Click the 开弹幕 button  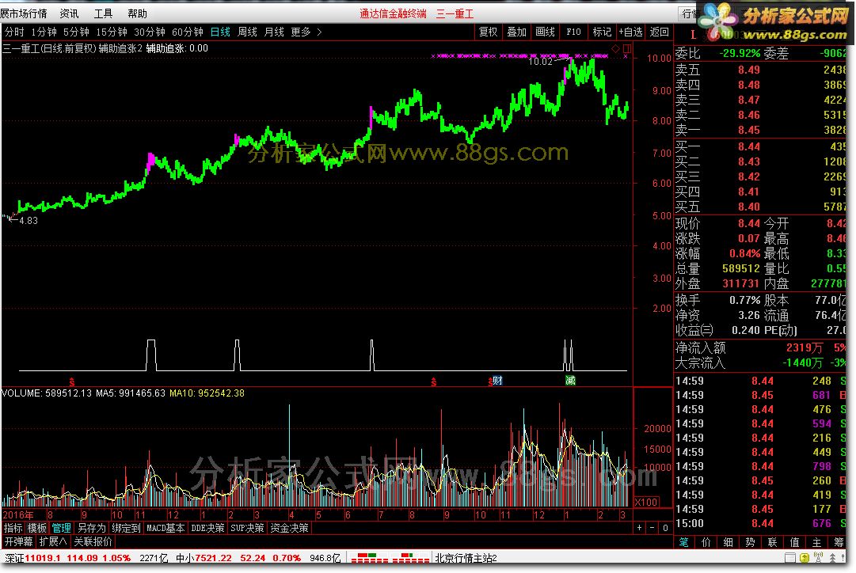click(19, 541)
